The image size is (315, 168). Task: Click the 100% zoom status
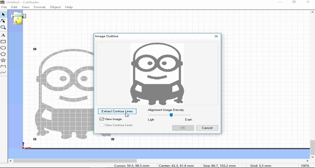coord(305,166)
